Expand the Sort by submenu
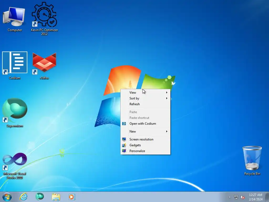The image size is (269, 202). tap(146, 98)
